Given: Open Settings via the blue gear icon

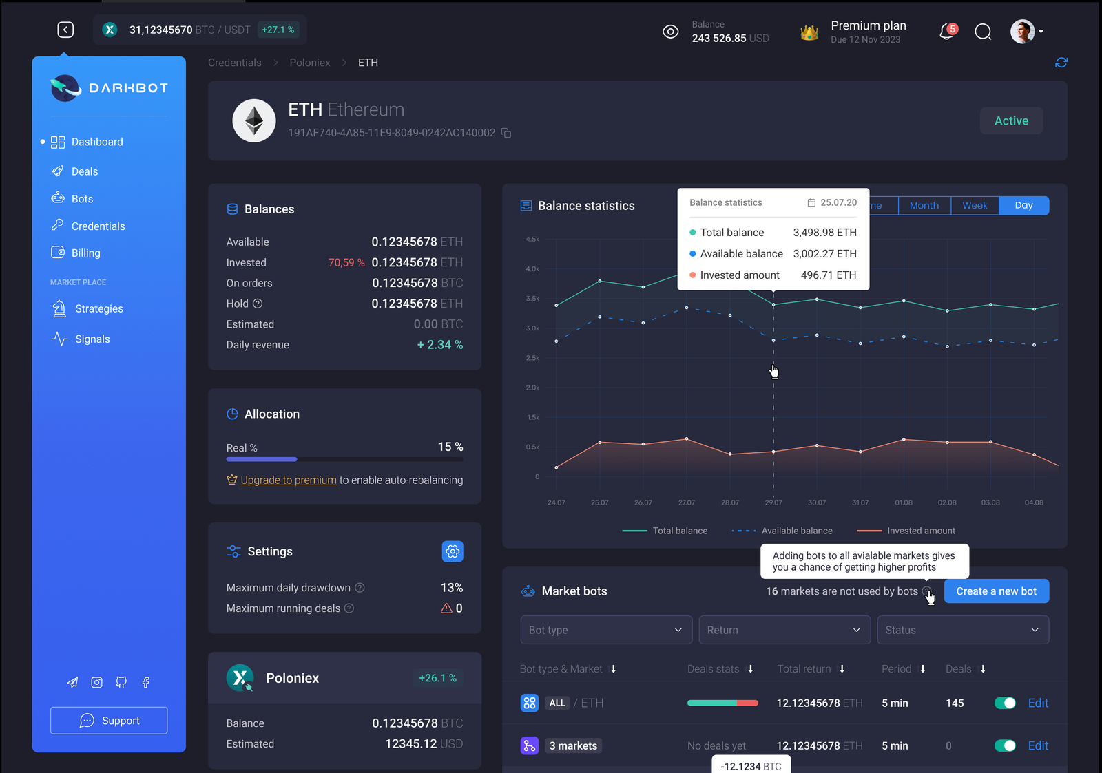Looking at the screenshot, I should (453, 551).
